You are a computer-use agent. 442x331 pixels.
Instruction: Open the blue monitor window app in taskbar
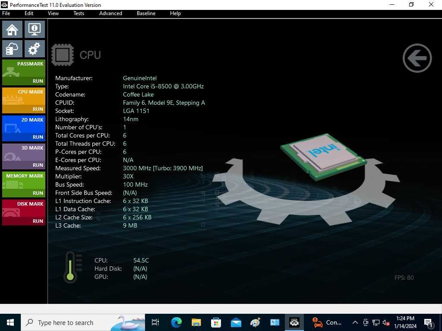coord(275,322)
